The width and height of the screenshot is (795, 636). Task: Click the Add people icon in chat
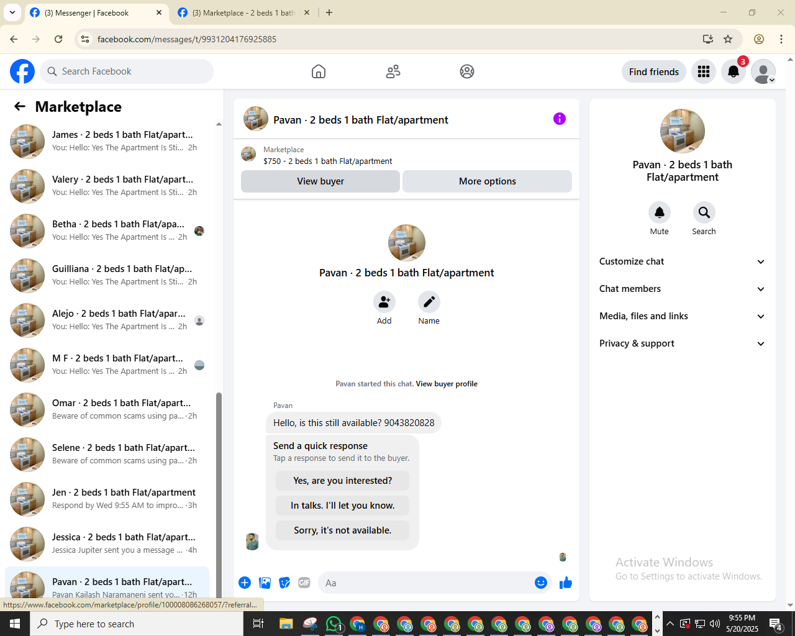pos(384,302)
